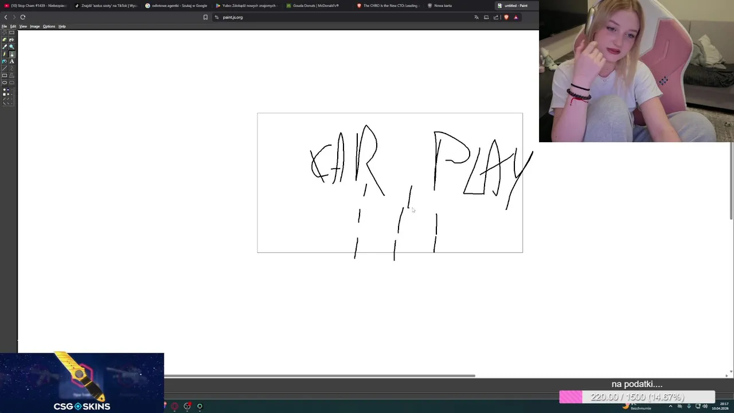Select the Fill With Color bucket tool
The image size is (734, 413).
pyautogui.click(x=11, y=40)
